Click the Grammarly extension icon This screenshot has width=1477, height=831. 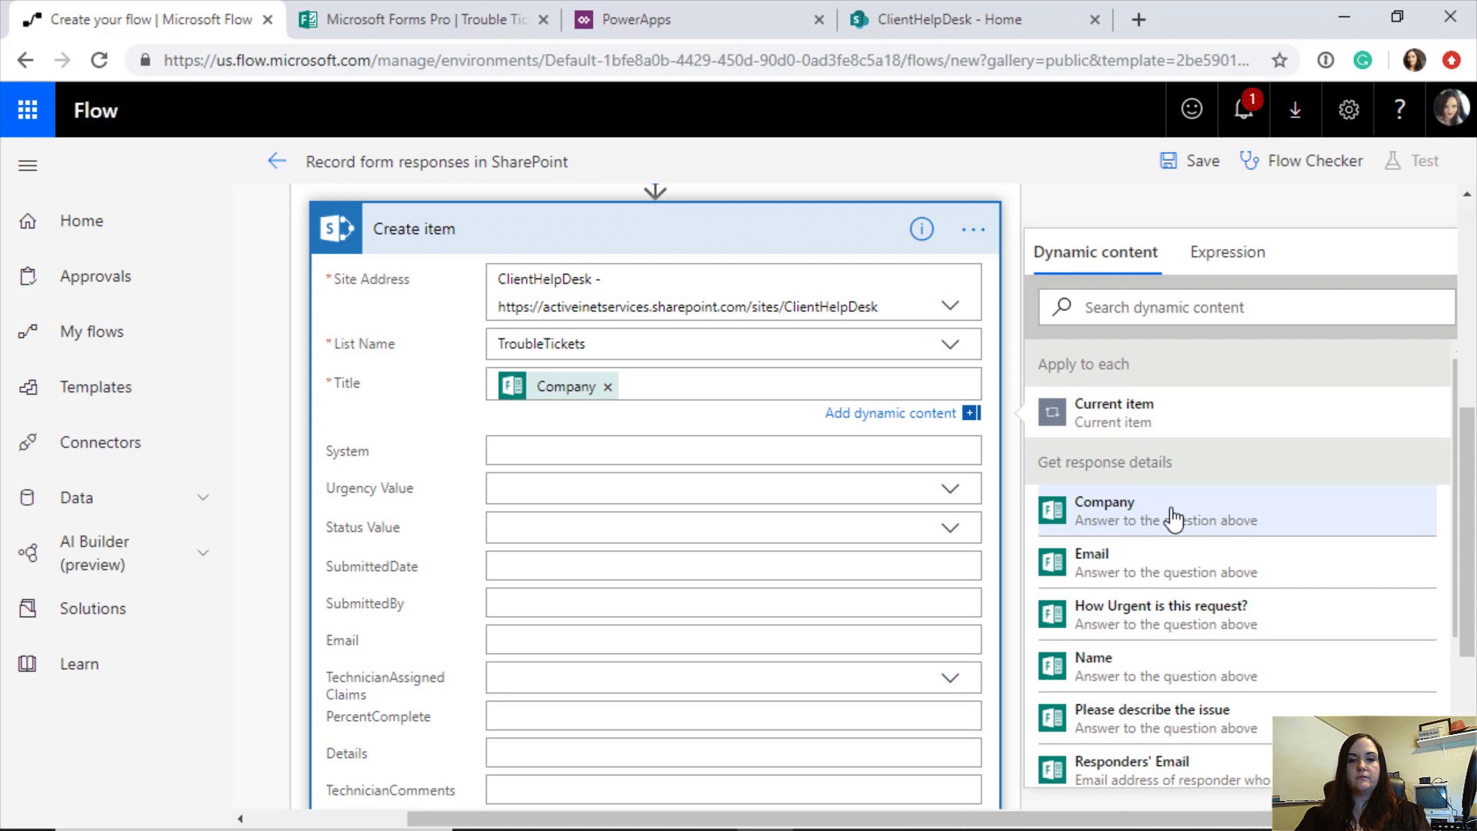pyautogui.click(x=1362, y=60)
